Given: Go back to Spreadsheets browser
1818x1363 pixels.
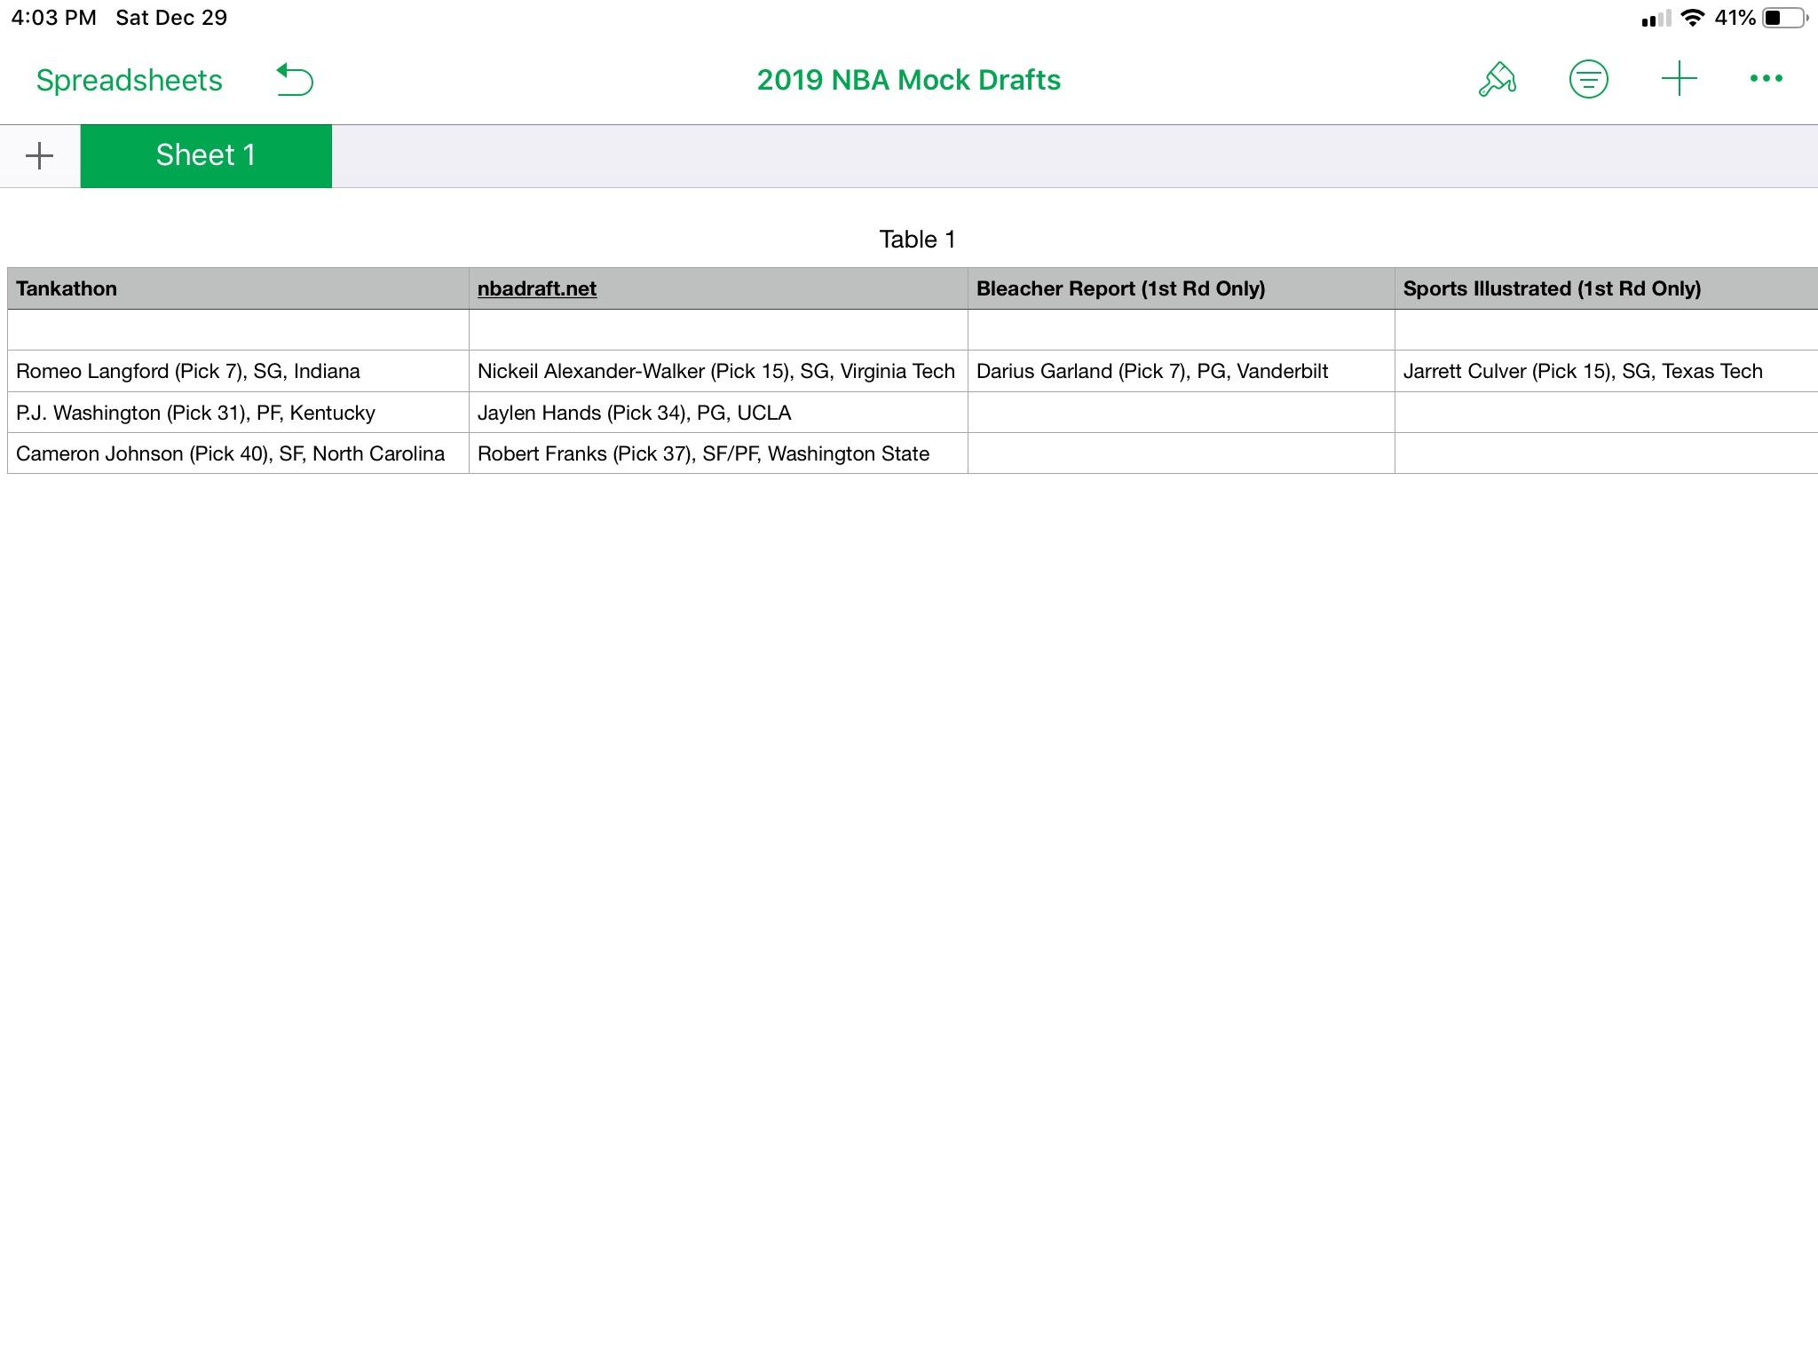Looking at the screenshot, I should tap(129, 80).
